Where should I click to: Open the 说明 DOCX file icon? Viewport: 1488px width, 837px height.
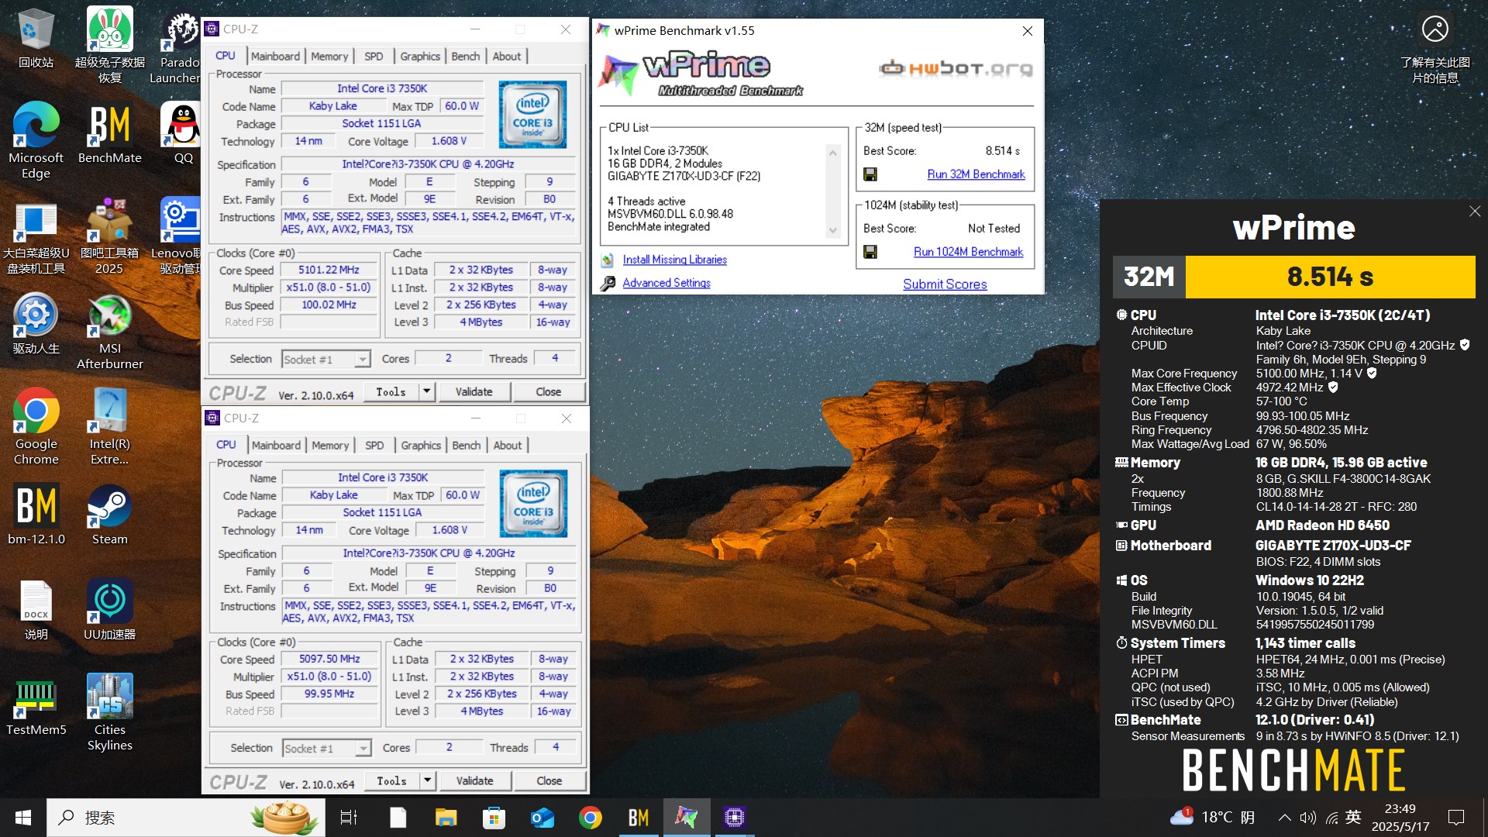coord(36,610)
